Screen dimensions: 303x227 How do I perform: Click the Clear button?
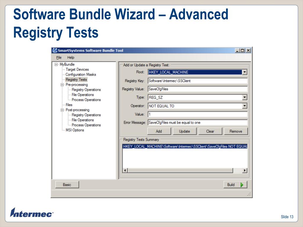coord(210,131)
